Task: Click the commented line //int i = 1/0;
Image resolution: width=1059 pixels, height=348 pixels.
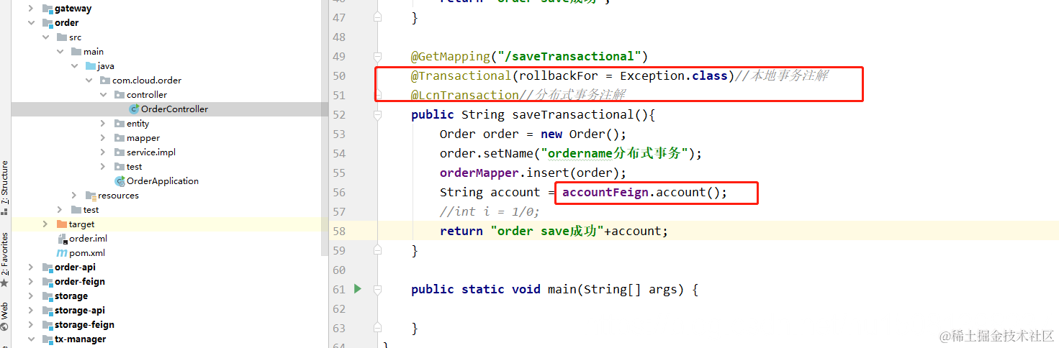Action: click(490, 212)
